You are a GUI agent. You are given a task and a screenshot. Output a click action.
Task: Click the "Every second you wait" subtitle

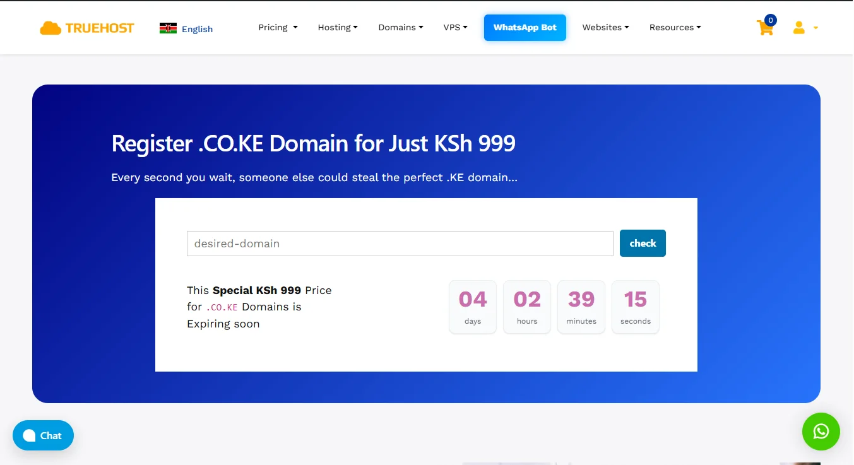(314, 177)
